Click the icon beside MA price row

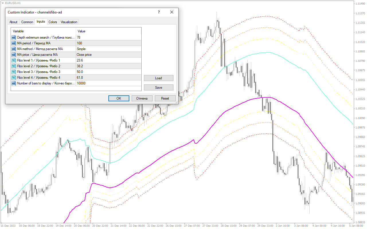[14, 55]
